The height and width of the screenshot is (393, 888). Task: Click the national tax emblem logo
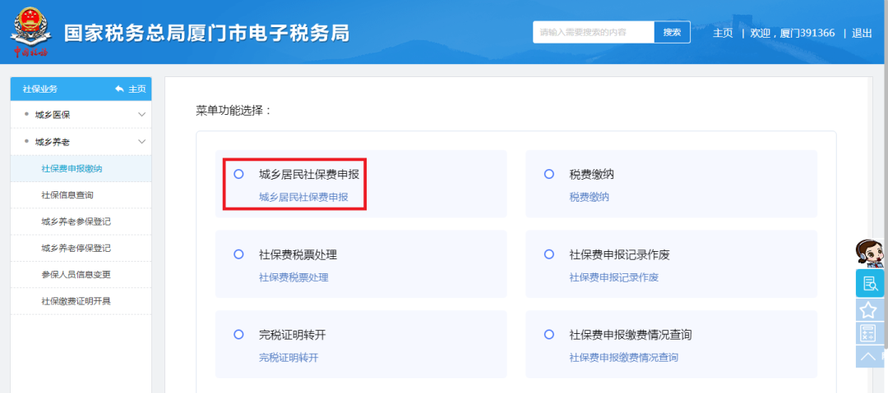[x=30, y=32]
